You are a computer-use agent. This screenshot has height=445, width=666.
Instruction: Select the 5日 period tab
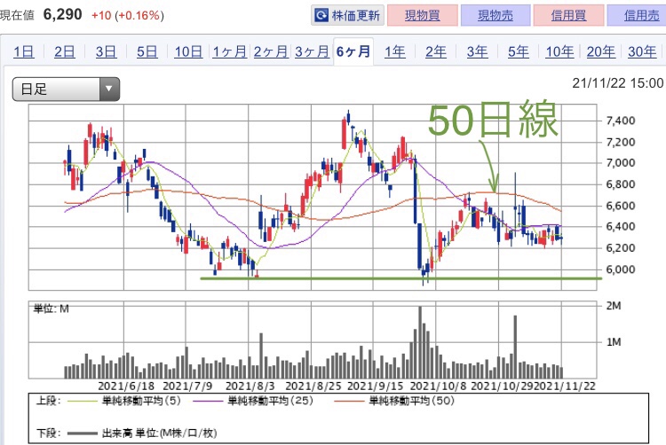[x=147, y=52]
